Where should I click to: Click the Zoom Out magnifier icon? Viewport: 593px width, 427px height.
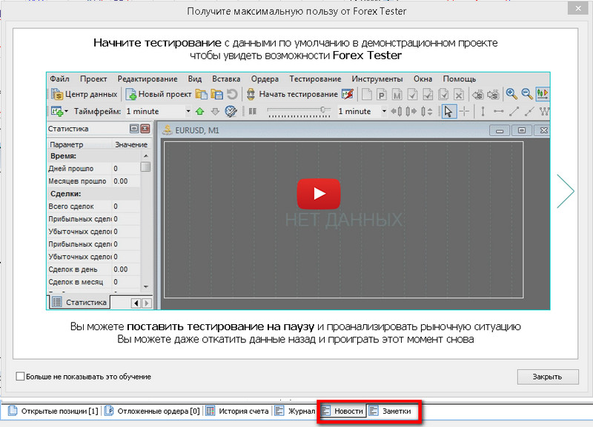(527, 94)
